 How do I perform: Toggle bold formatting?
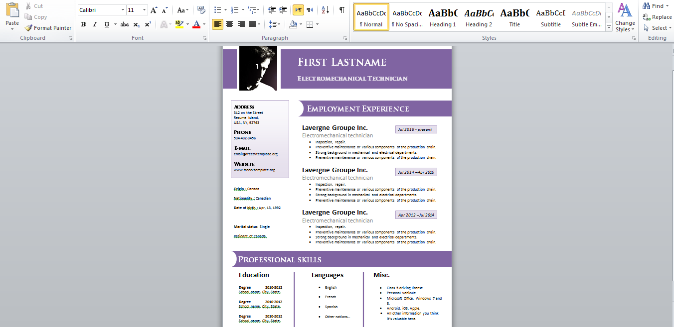click(83, 24)
